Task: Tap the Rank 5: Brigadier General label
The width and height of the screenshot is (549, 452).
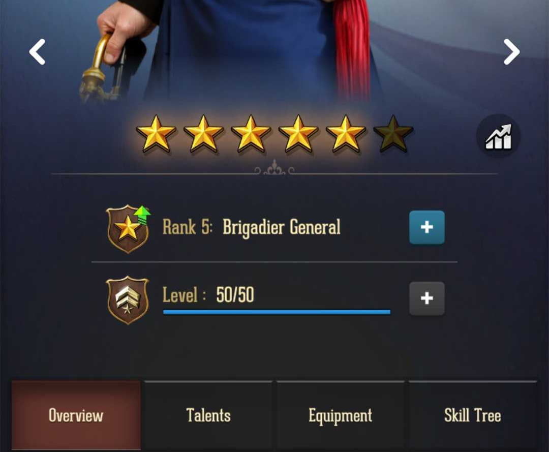Action: (252, 227)
